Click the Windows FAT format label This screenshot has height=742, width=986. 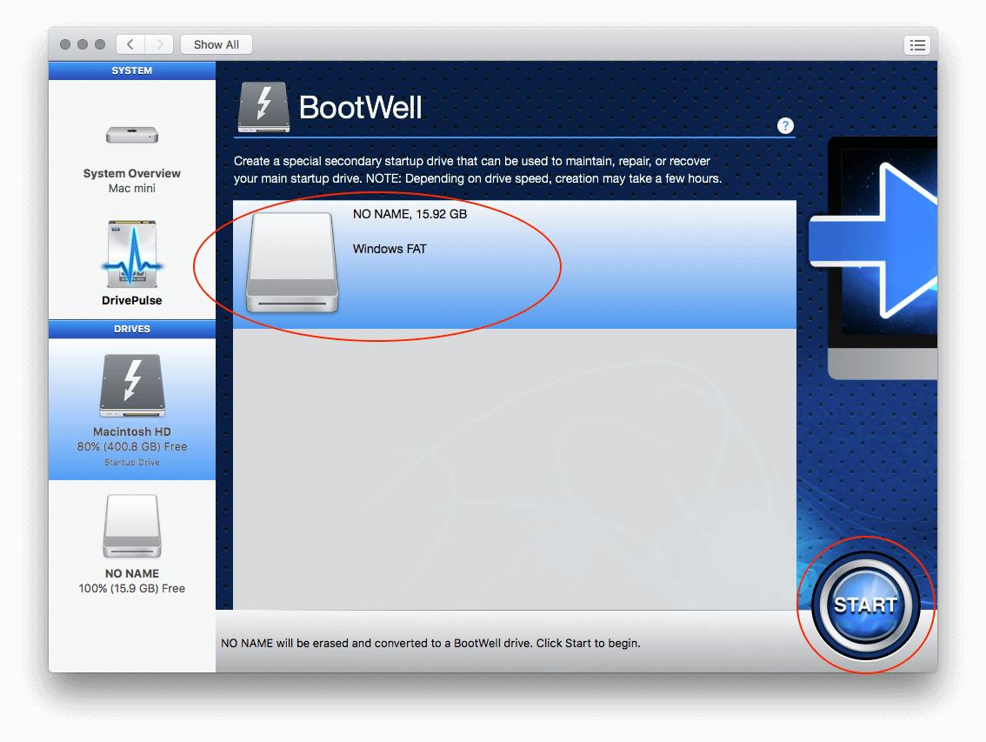coord(389,249)
